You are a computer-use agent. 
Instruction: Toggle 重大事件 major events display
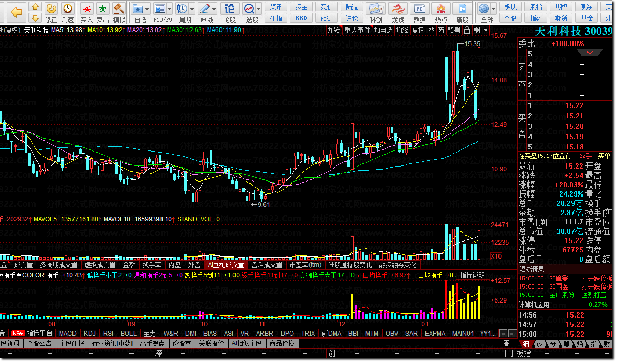click(x=357, y=31)
